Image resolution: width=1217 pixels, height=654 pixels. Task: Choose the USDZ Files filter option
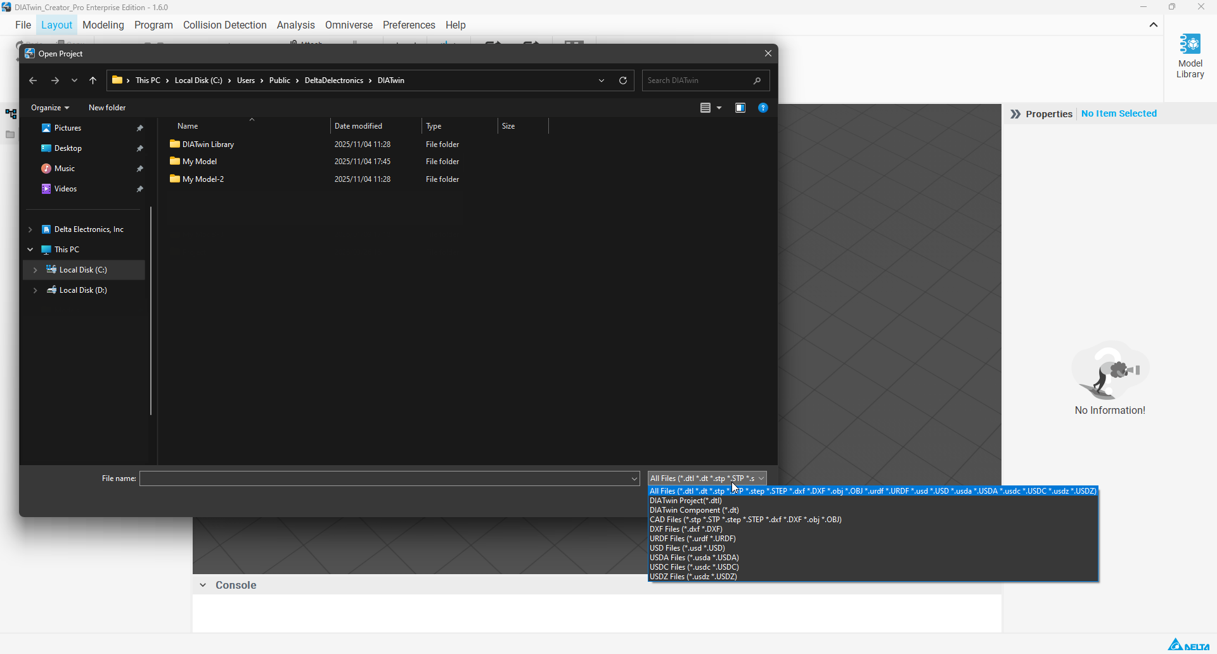pyautogui.click(x=873, y=577)
